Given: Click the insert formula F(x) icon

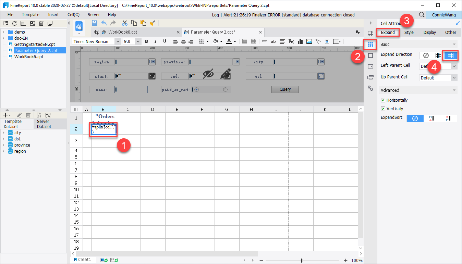Looking at the screenshot, I should point(291,41).
